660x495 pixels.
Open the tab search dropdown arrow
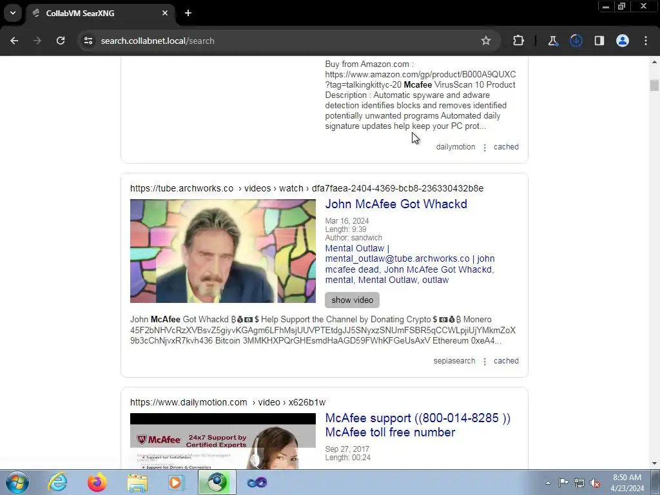coord(13,13)
